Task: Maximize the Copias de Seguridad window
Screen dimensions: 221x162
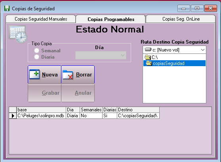Action: click(x=197, y=8)
